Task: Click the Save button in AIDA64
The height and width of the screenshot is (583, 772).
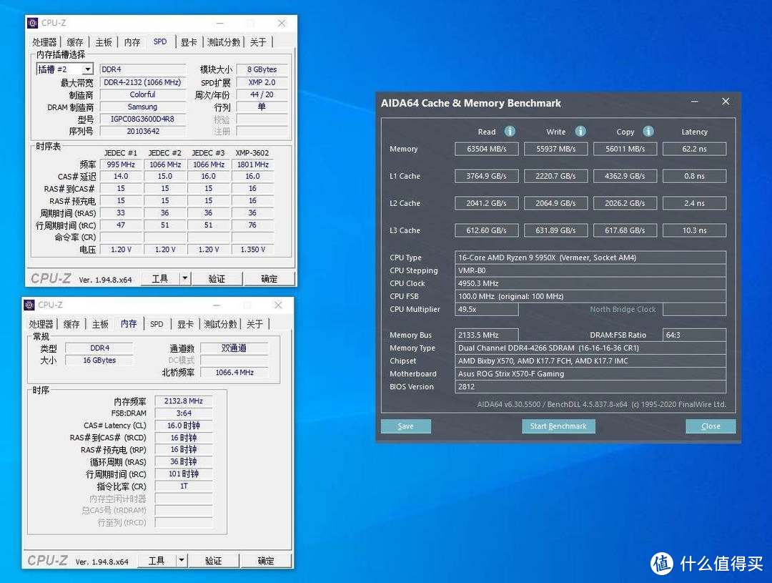Action: tap(405, 426)
